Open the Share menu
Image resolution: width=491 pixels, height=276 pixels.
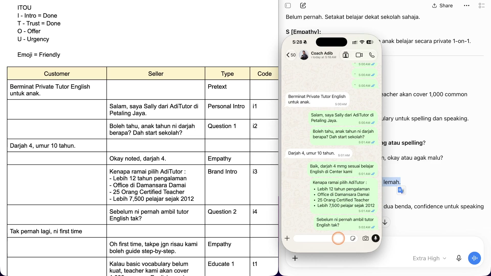pos(442,6)
